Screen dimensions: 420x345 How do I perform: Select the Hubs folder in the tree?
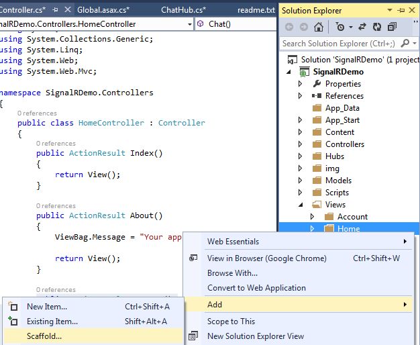coord(334,156)
